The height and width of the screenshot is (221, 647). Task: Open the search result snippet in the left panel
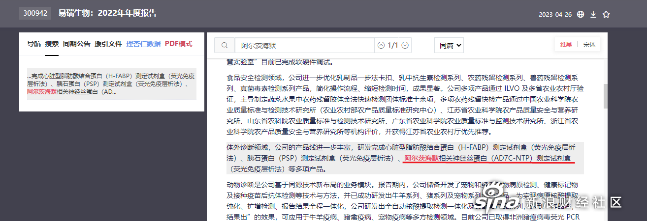112,84
